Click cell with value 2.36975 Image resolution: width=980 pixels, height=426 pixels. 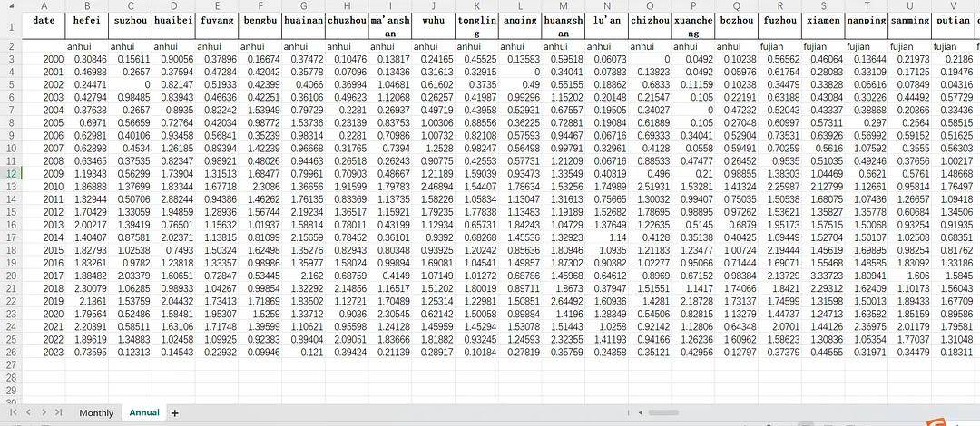click(867, 326)
